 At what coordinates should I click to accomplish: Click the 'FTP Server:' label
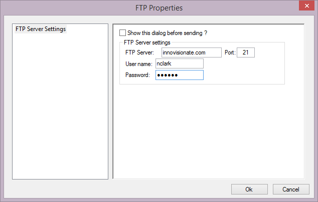(x=139, y=52)
